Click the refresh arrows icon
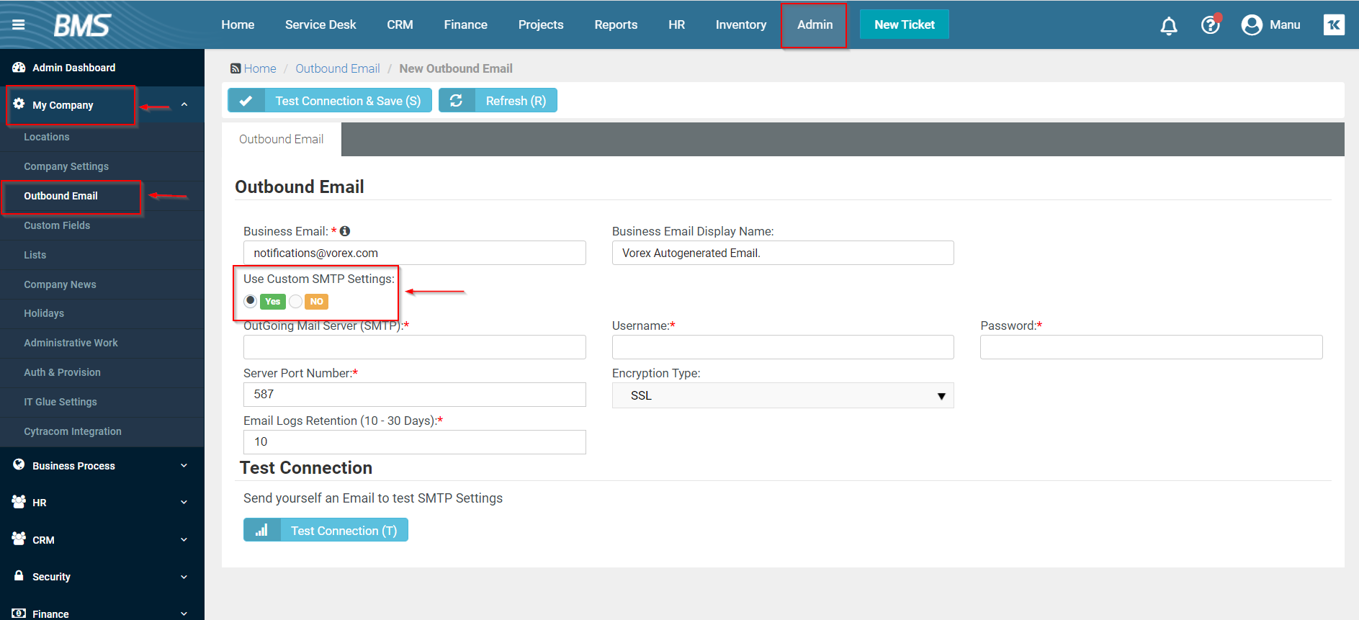This screenshot has height=620, width=1359. [x=457, y=101]
